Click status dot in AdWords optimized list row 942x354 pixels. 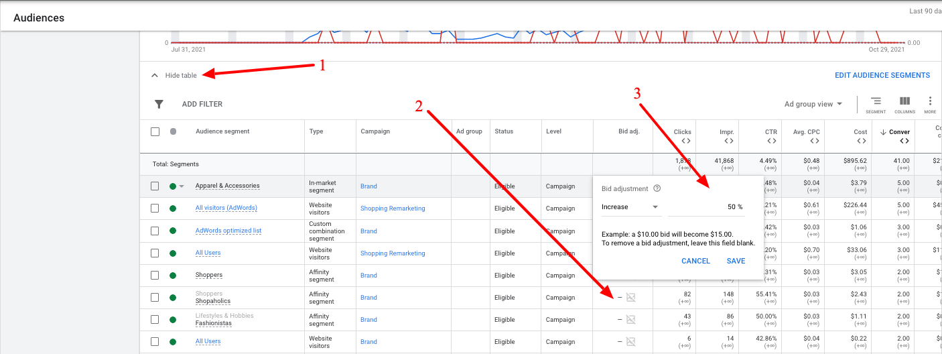(173, 231)
